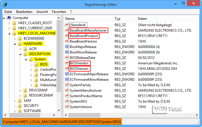Click the values pane scroll right arrow
The width and height of the screenshot is (202, 127).
pos(197,115)
